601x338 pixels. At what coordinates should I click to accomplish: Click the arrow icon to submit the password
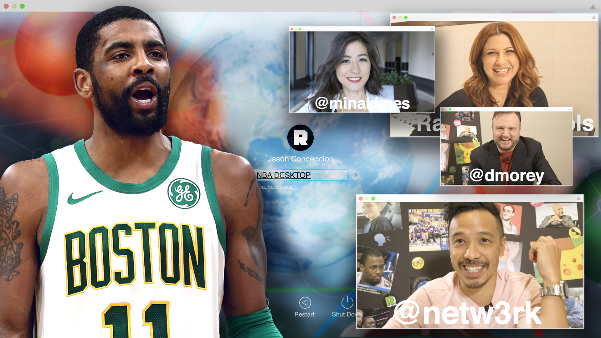[355, 175]
